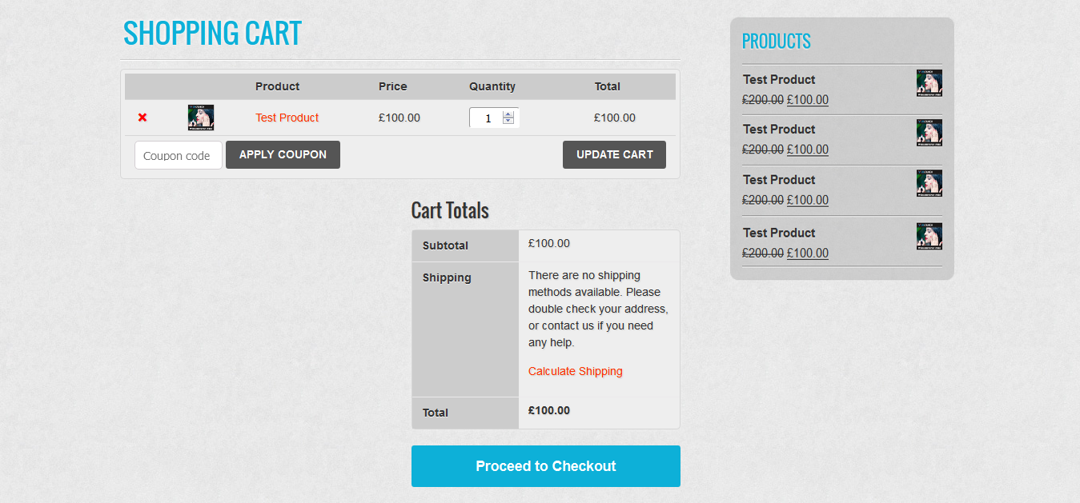Remove Test Product with red X icon
The width and height of the screenshot is (1080, 503).
[143, 118]
